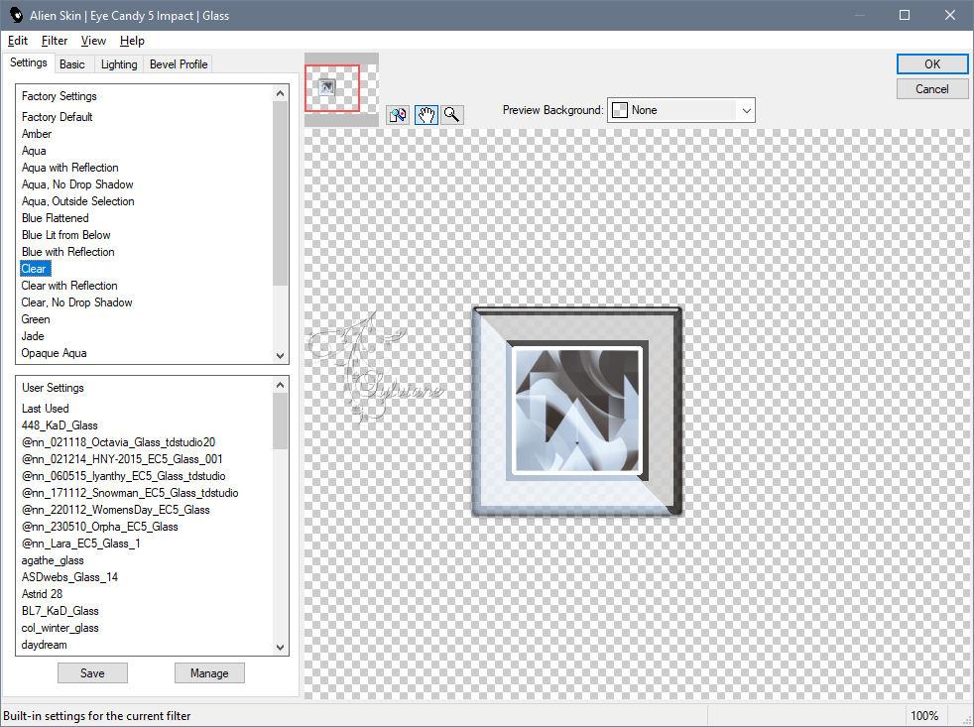The image size is (974, 727).
Task: Select @nn_021118_Octavia_Glass_tdstudio20 setting
Action: [118, 441]
